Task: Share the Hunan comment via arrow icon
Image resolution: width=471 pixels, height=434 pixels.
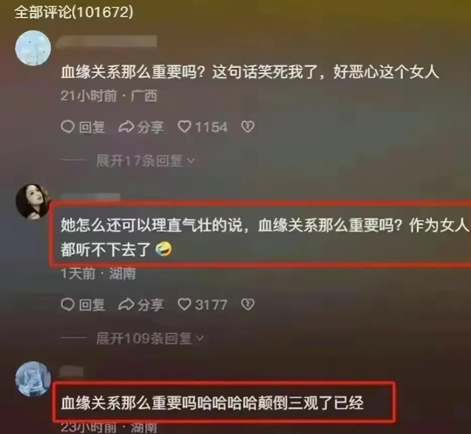Action: [126, 305]
